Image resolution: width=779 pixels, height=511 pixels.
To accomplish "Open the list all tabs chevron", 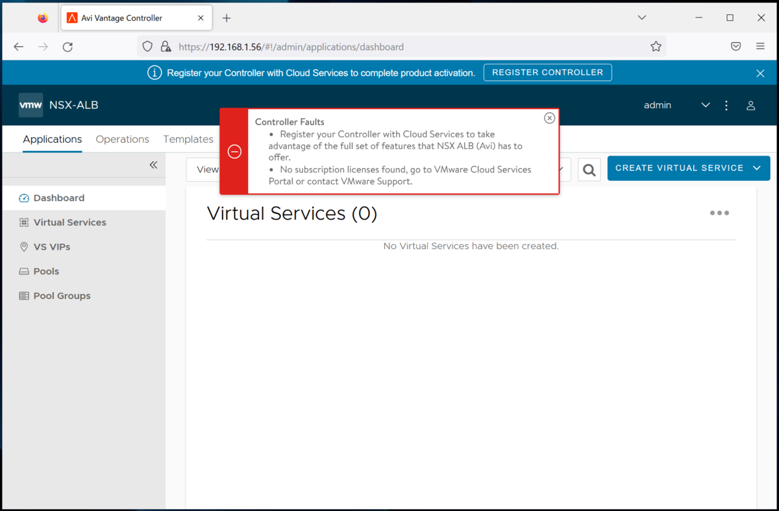I will pos(642,18).
